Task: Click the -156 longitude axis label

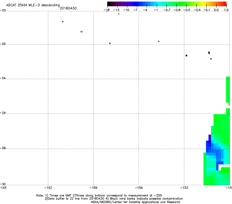Action: click(x=139, y=188)
